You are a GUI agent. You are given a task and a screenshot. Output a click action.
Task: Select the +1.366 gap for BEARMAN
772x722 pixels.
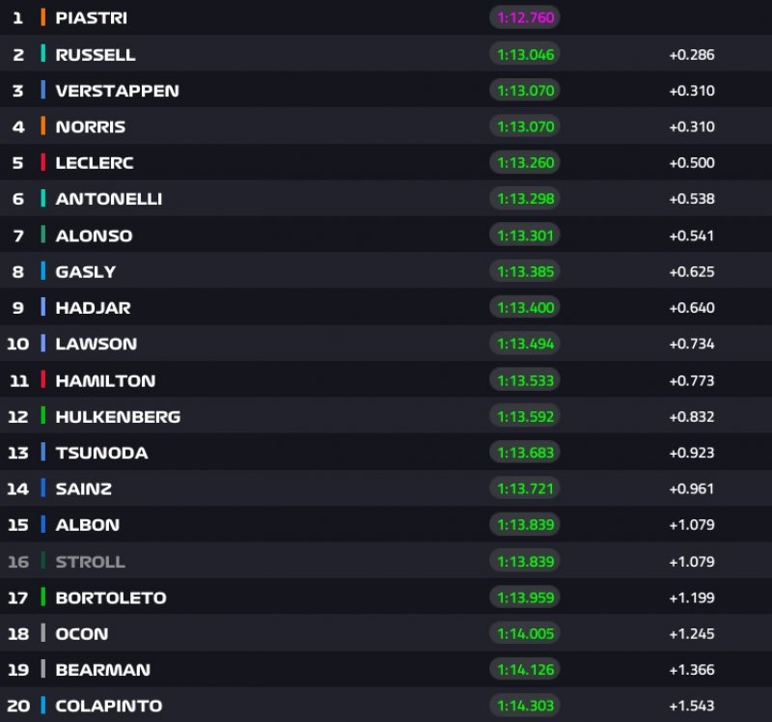[x=691, y=670]
